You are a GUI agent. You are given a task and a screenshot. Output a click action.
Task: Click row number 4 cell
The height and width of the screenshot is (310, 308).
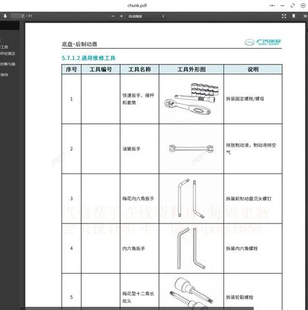72,248
